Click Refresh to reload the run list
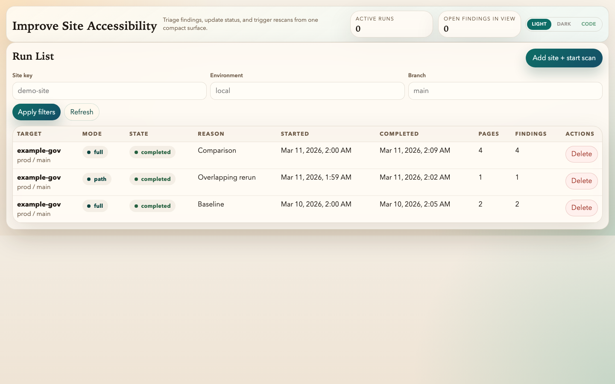The height and width of the screenshot is (384, 615). pos(82,112)
